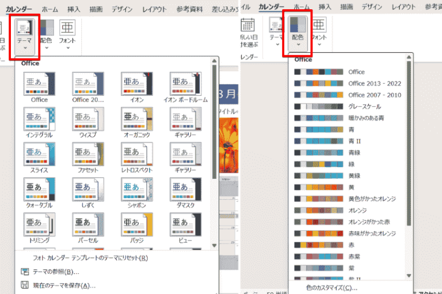Click the theme gallery scrollbar down arrow
The image size is (442, 294).
[x=214, y=245]
